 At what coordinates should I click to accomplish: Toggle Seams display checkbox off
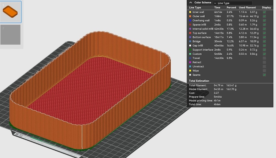coord(264,75)
